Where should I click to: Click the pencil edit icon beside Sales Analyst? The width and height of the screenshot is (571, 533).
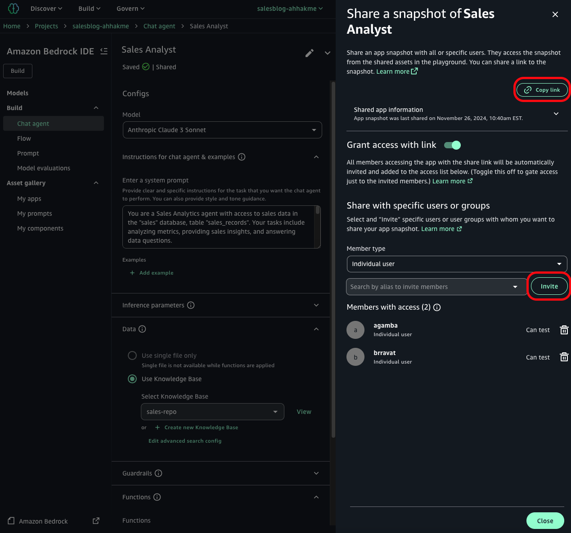point(310,53)
